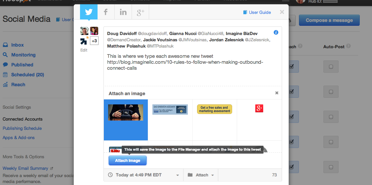Screen dimensions: 372x185
Task: Open Apps & Add-ons
Action: [x=19, y=138]
